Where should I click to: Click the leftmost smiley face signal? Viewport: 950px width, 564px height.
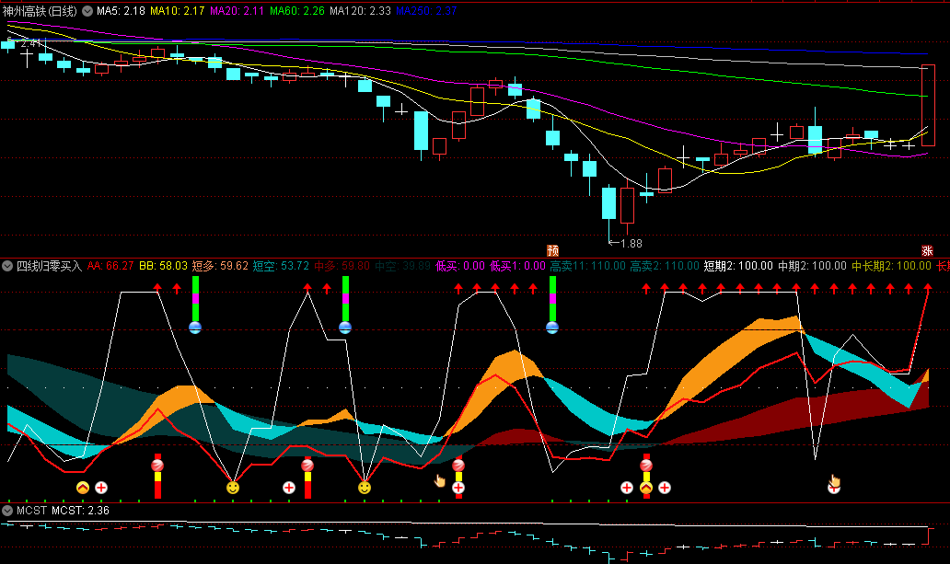tap(233, 487)
